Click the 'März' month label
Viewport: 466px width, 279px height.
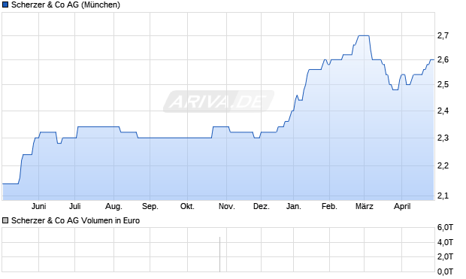365,206
